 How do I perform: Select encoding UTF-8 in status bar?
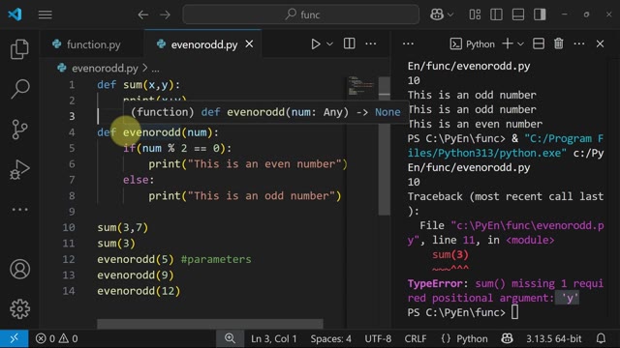point(378,338)
